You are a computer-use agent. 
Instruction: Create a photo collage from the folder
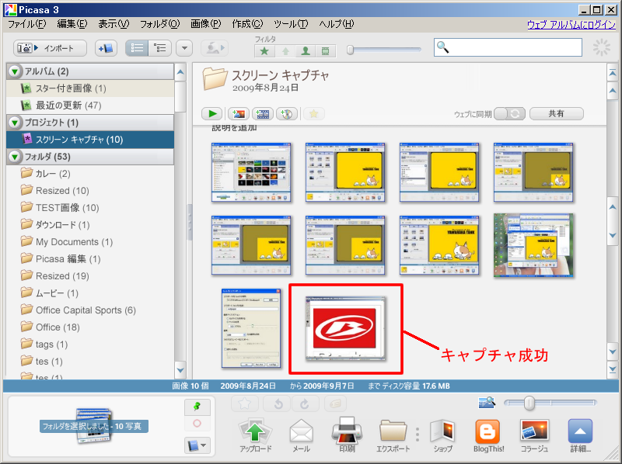coord(239,114)
